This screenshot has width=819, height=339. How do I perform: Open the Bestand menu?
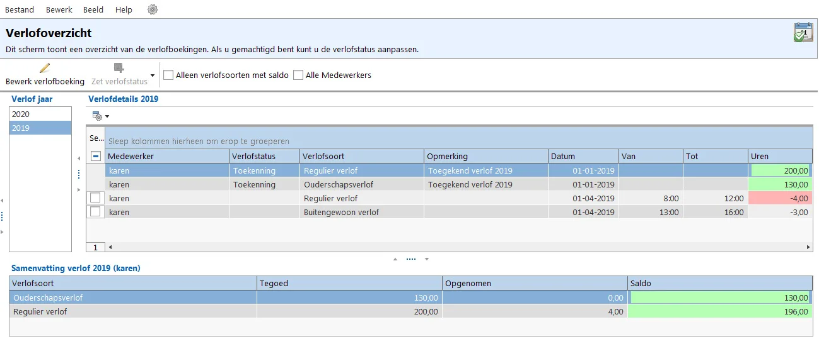[x=20, y=9]
